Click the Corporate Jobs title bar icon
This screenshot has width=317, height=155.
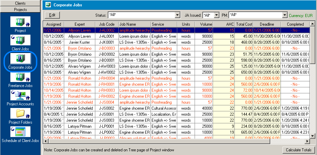[x=48, y=5]
